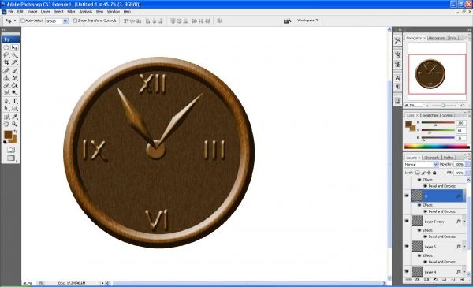The image size is (473, 287).
Task: Select the Paint Bucket tool
Action: (14, 85)
